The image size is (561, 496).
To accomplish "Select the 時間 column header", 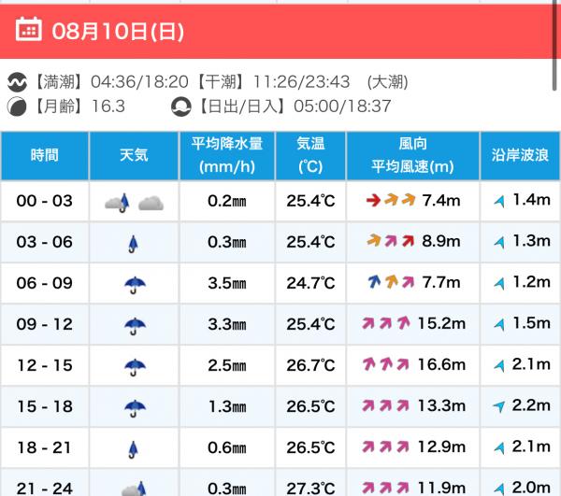I will [x=45, y=155].
